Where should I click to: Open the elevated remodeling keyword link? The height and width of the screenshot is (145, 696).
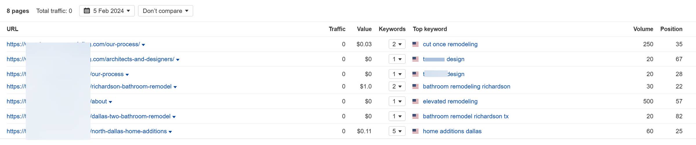450,101
